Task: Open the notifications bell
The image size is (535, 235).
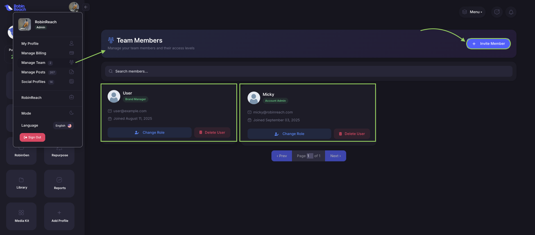Action: [x=511, y=12]
